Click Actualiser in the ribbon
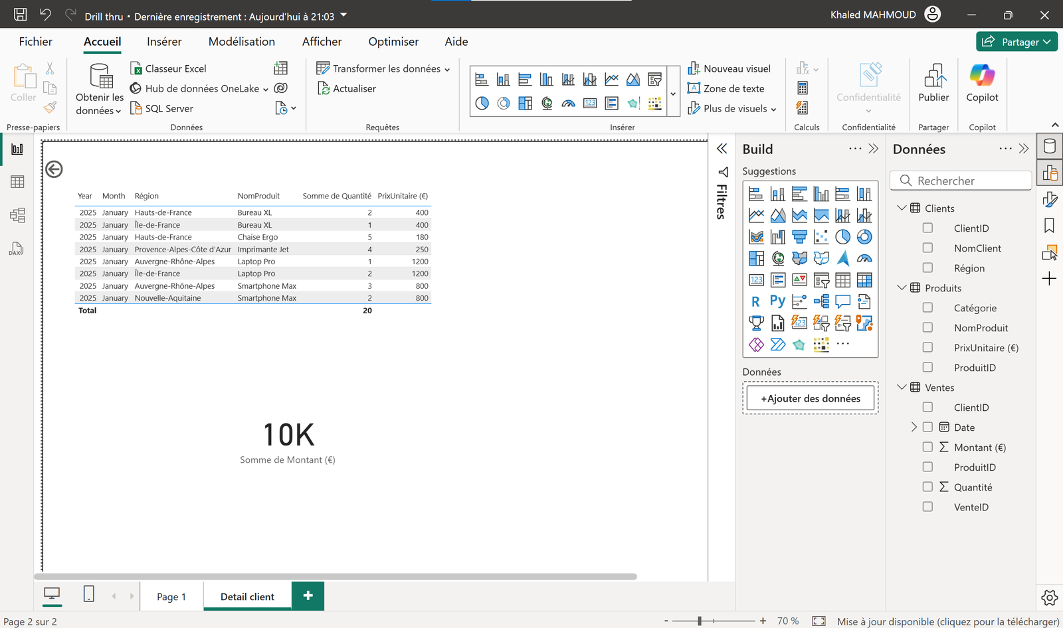This screenshot has width=1063, height=628. tap(346, 88)
